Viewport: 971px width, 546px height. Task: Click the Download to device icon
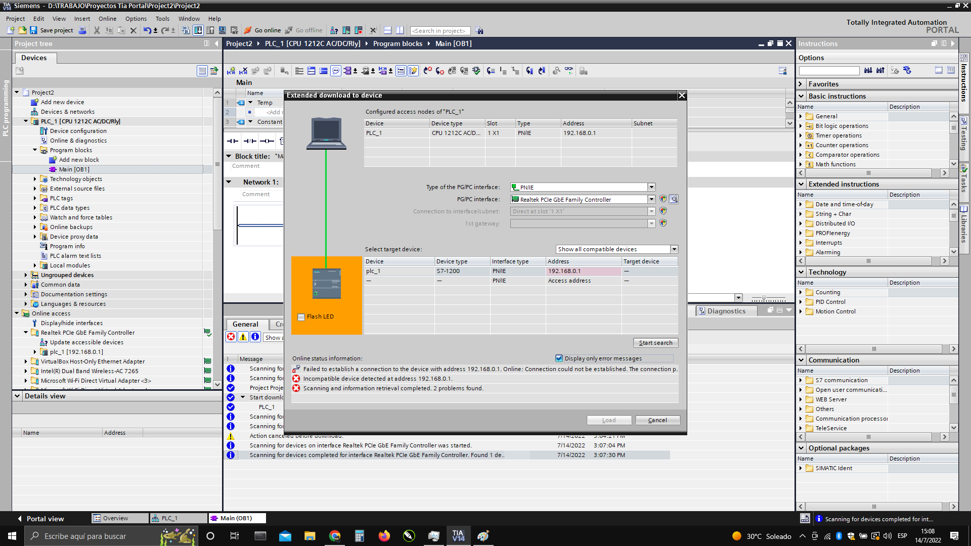point(198,30)
